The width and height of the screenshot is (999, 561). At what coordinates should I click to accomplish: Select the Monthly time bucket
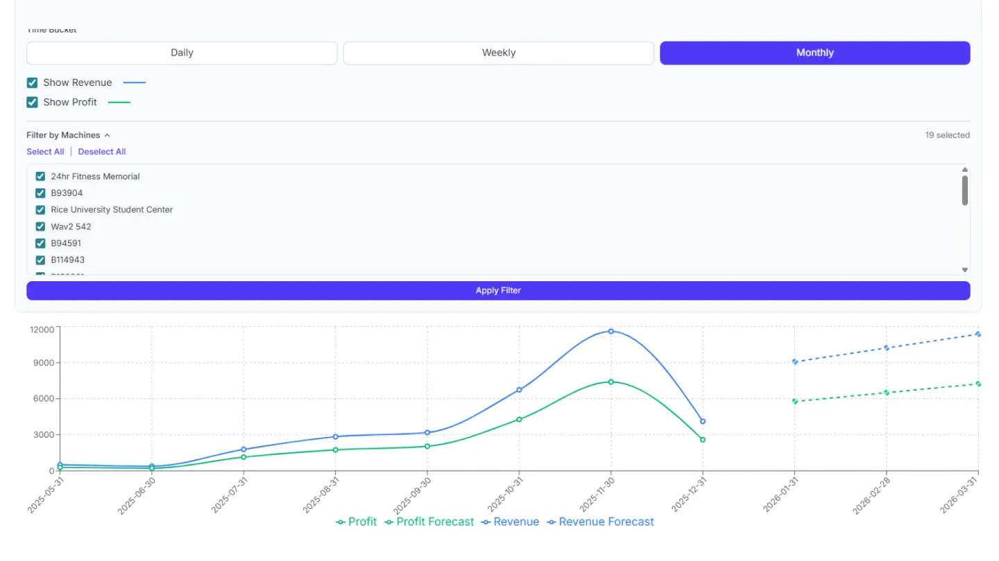814,53
